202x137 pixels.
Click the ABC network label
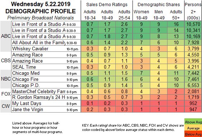pos(6,36)
